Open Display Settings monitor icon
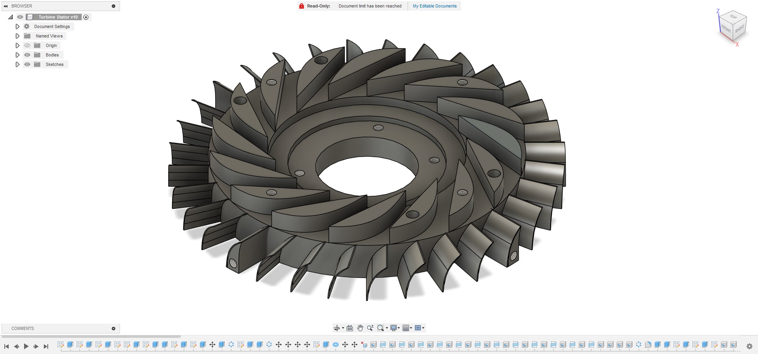758x354 pixels. pos(393,328)
